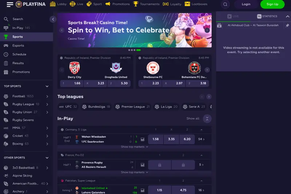Collapse the TOP SPORTS section
The image size is (291, 194).
pos(47,86)
